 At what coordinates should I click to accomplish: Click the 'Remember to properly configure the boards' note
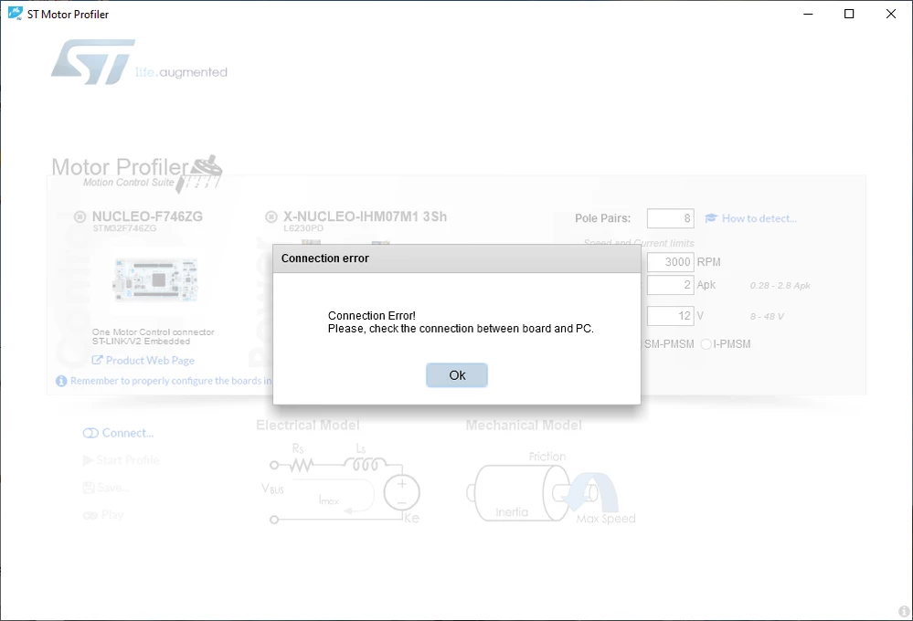tap(171, 381)
